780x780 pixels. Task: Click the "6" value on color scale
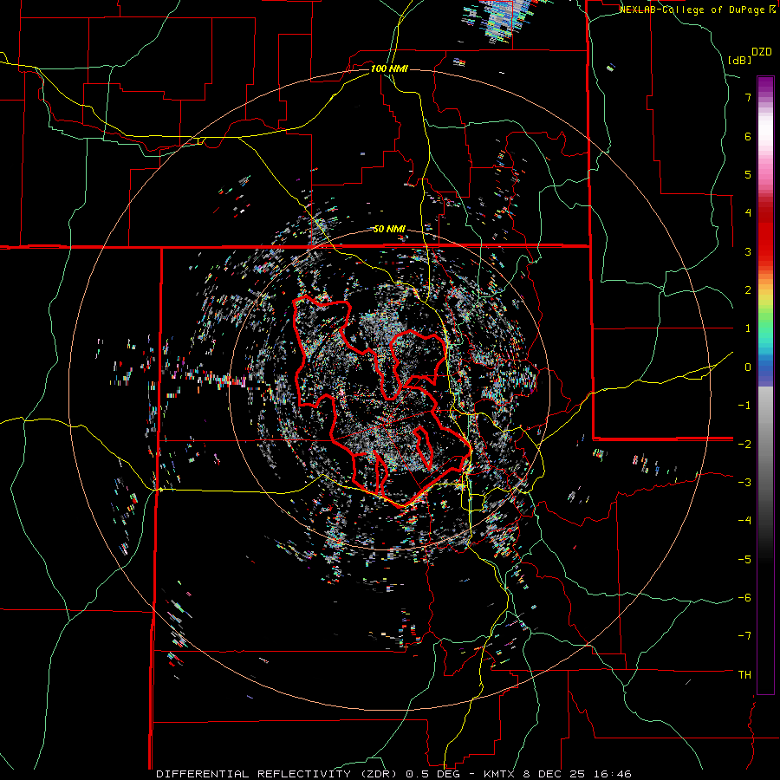pos(748,136)
